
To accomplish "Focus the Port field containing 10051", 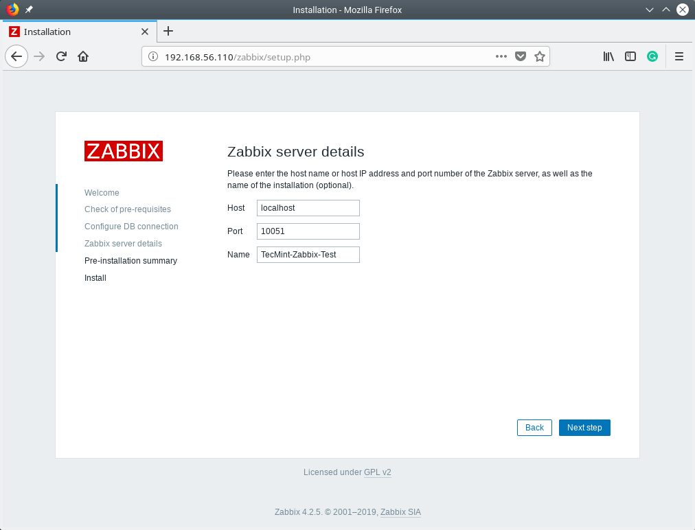I will [x=308, y=231].
